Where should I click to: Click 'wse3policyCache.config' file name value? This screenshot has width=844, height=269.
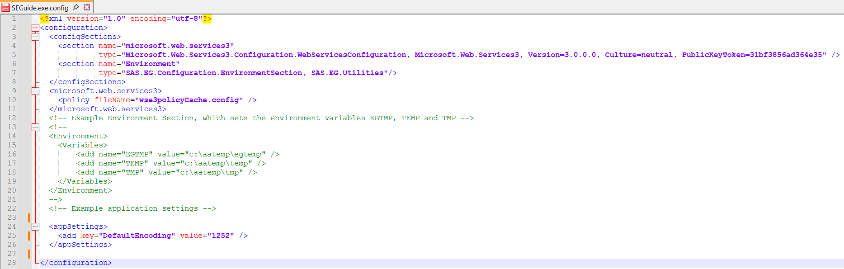tap(189, 100)
